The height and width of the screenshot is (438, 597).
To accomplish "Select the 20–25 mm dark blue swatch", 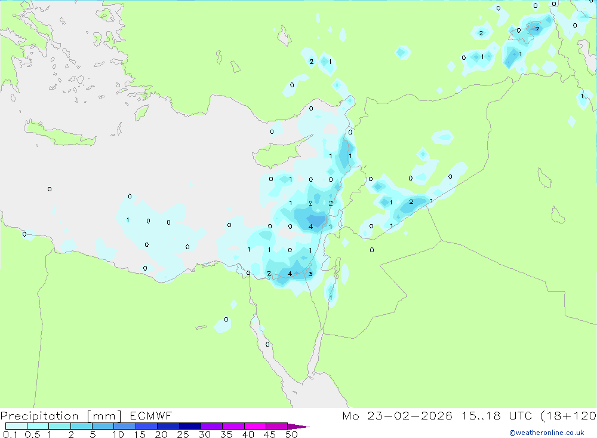I will point(168,426).
